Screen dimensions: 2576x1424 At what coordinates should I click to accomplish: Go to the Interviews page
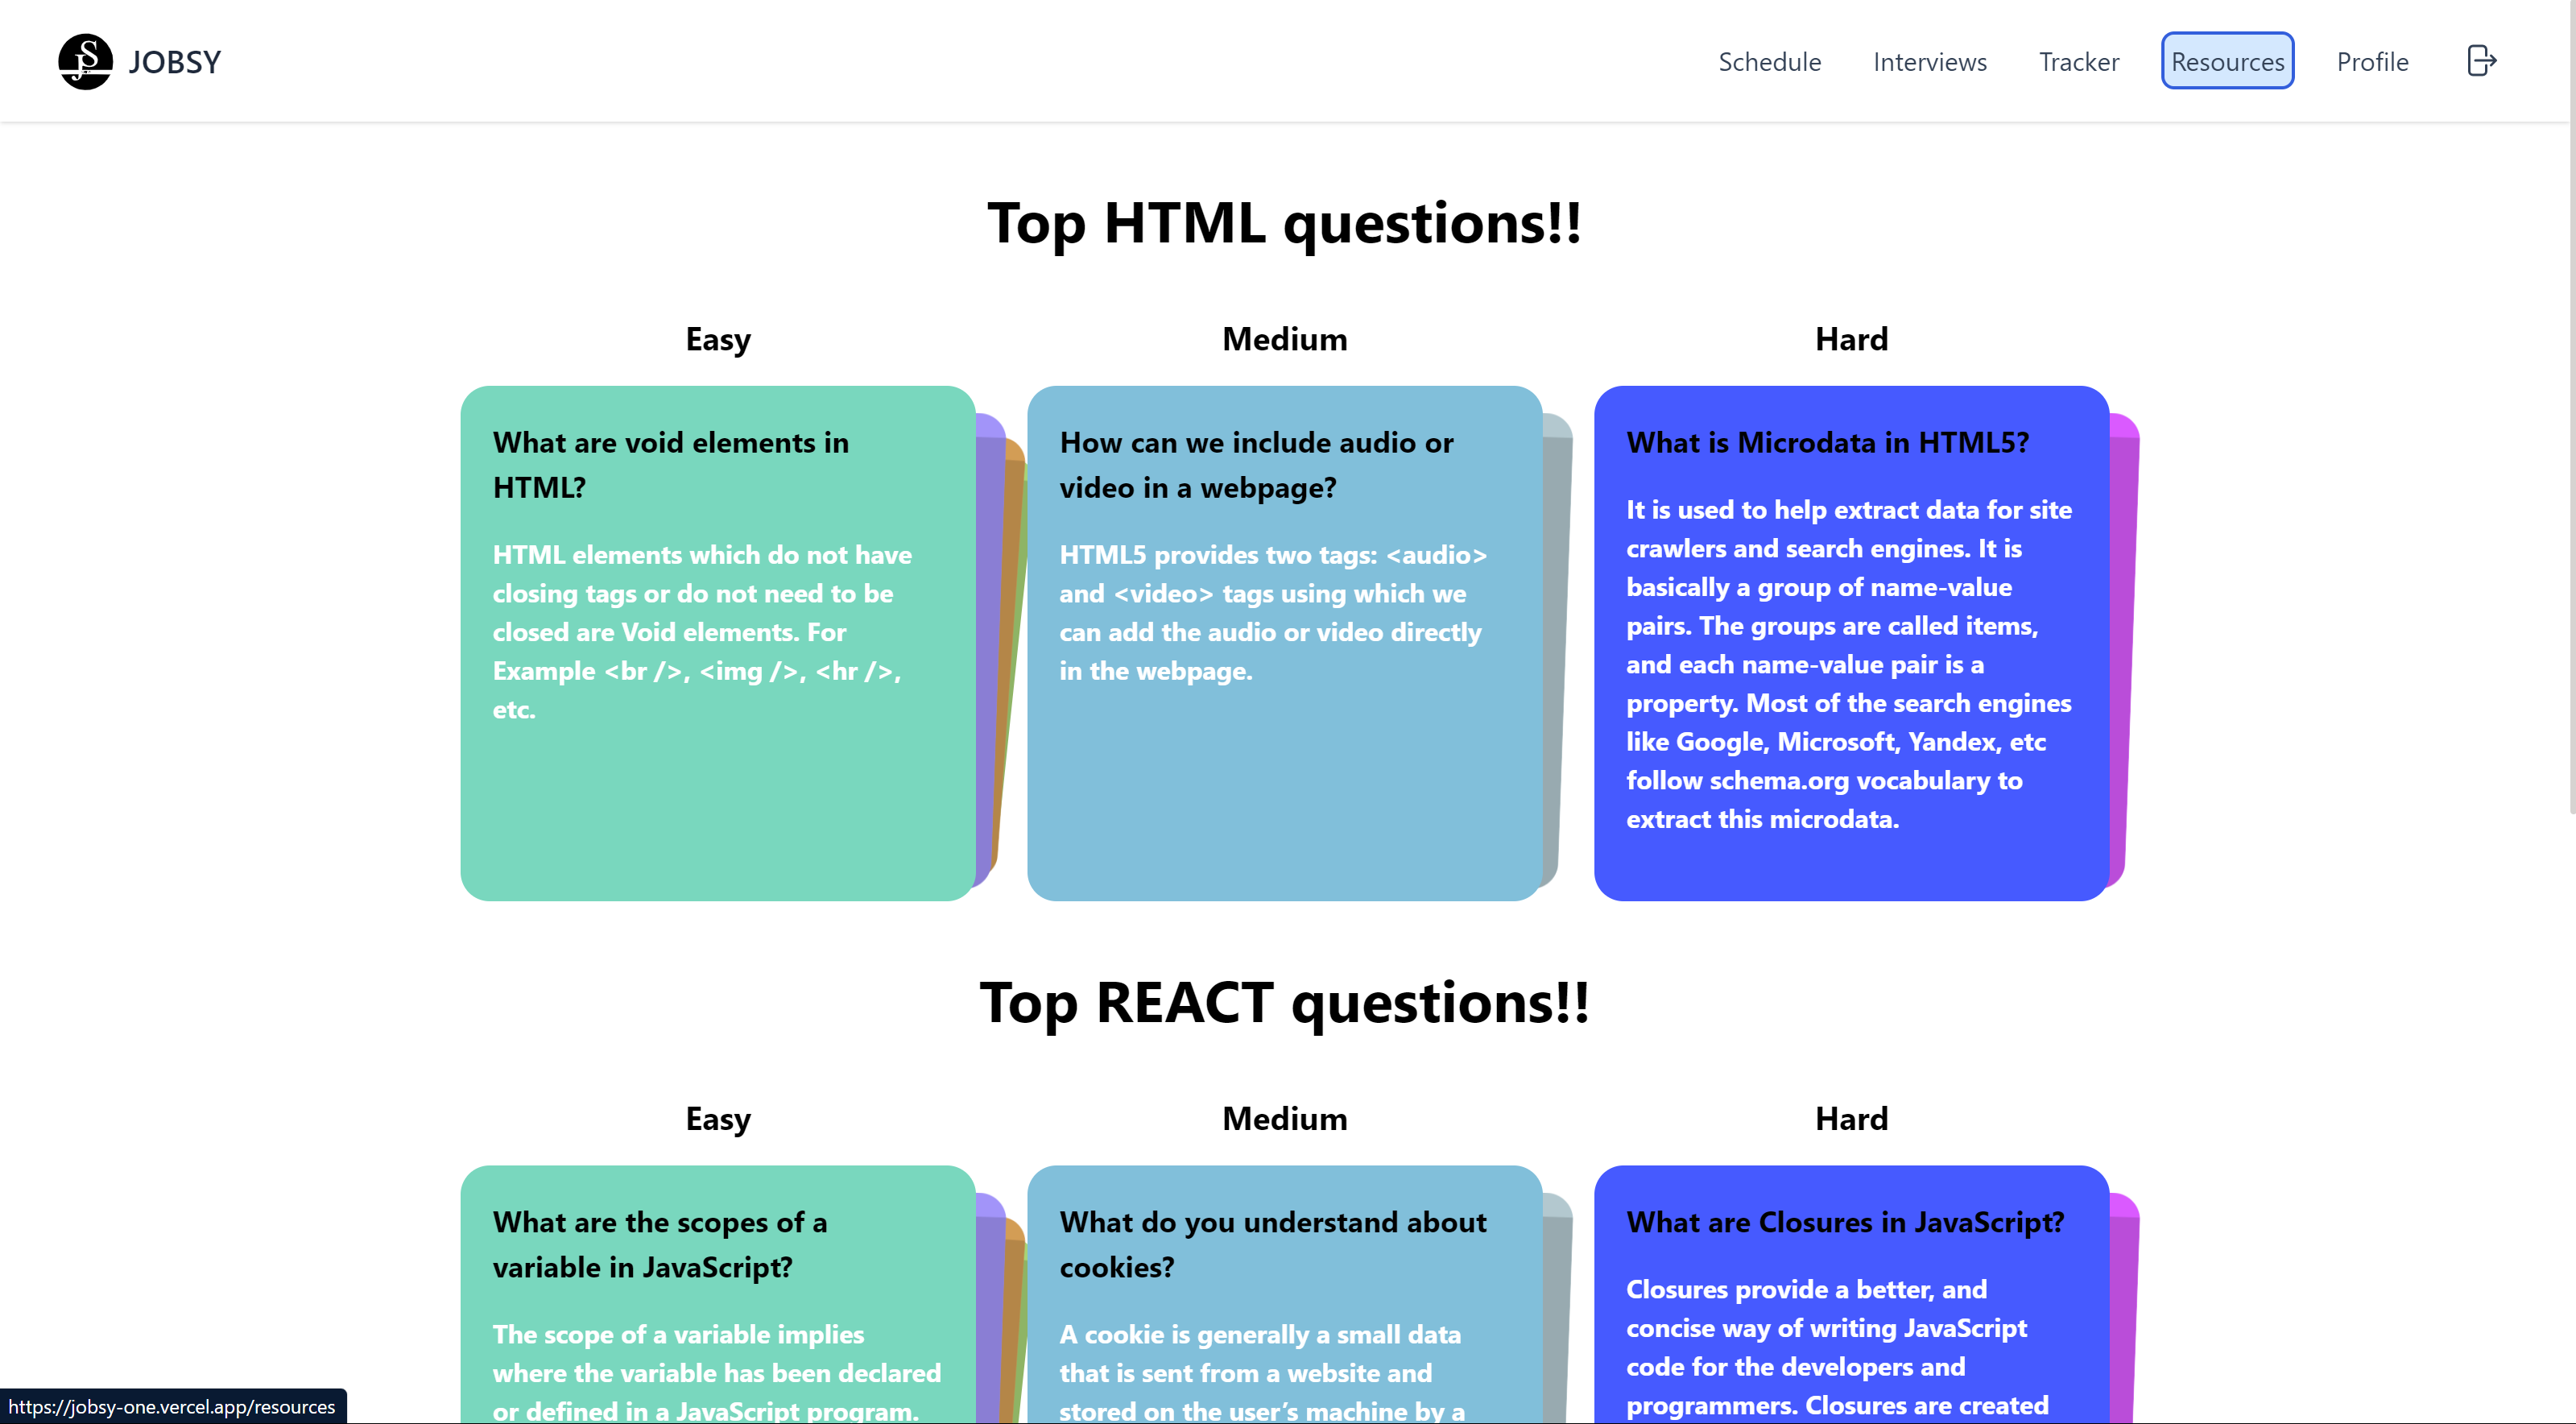(x=1929, y=62)
